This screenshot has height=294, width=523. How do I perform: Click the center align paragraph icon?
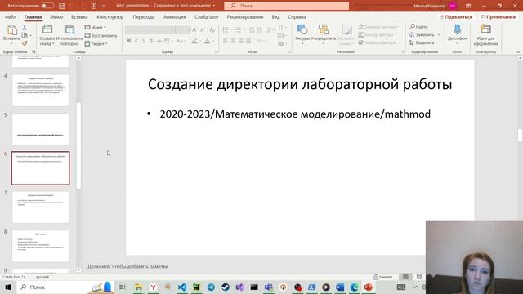(x=233, y=41)
